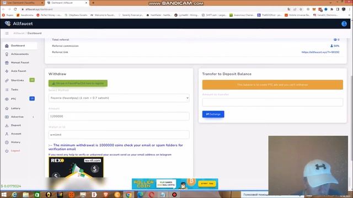Viewport: 353px width, 198px height.
Task: Click the withdraw Amount input field
Action: tap(119, 116)
